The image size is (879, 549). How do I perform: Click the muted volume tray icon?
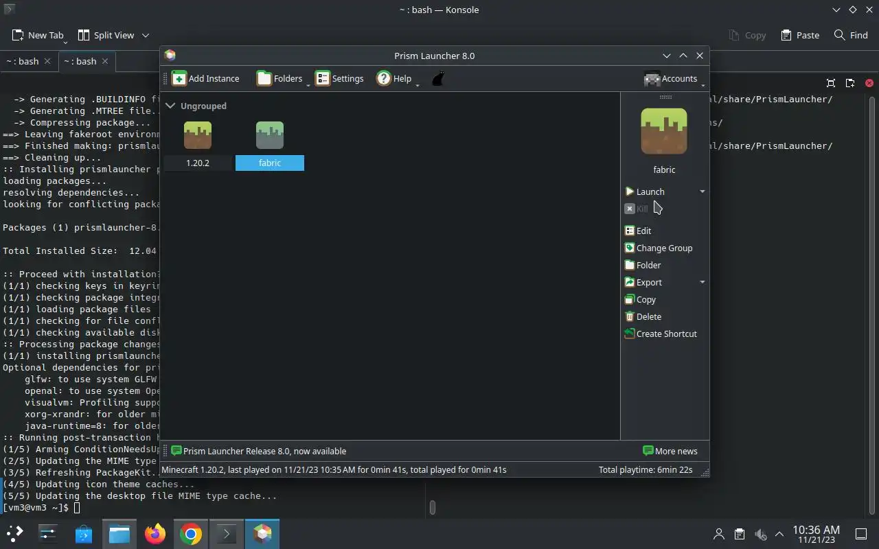[x=760, y=534]
